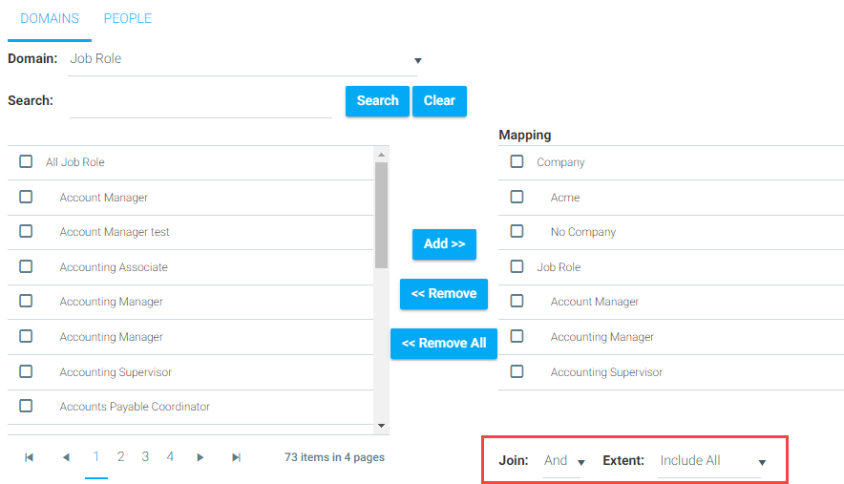This screenshot has height=484, width=844.
Task: Expand the Join dropdown
Action: pyautogui.click(x=563, y=461)
